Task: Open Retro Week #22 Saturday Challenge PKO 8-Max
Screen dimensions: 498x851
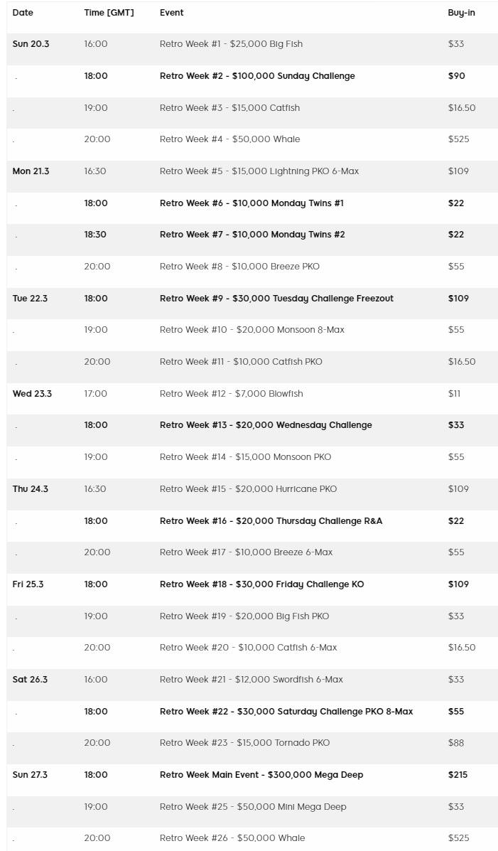Action: pyautogui.click(x=286, y=712)
